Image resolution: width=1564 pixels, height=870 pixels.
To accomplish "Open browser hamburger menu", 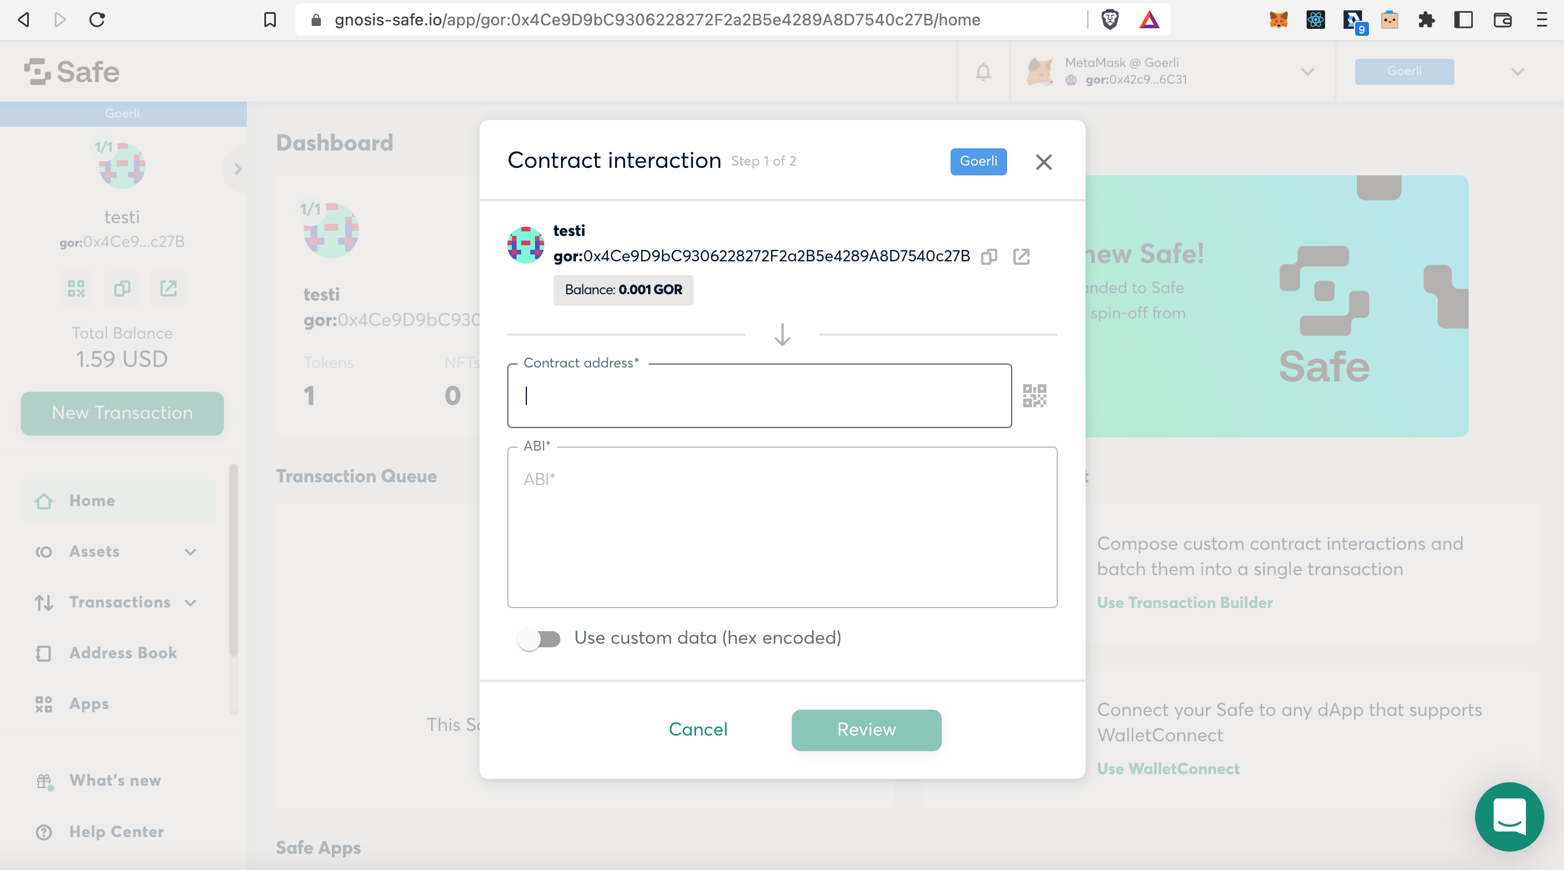I will click(x=1541, y=20).
